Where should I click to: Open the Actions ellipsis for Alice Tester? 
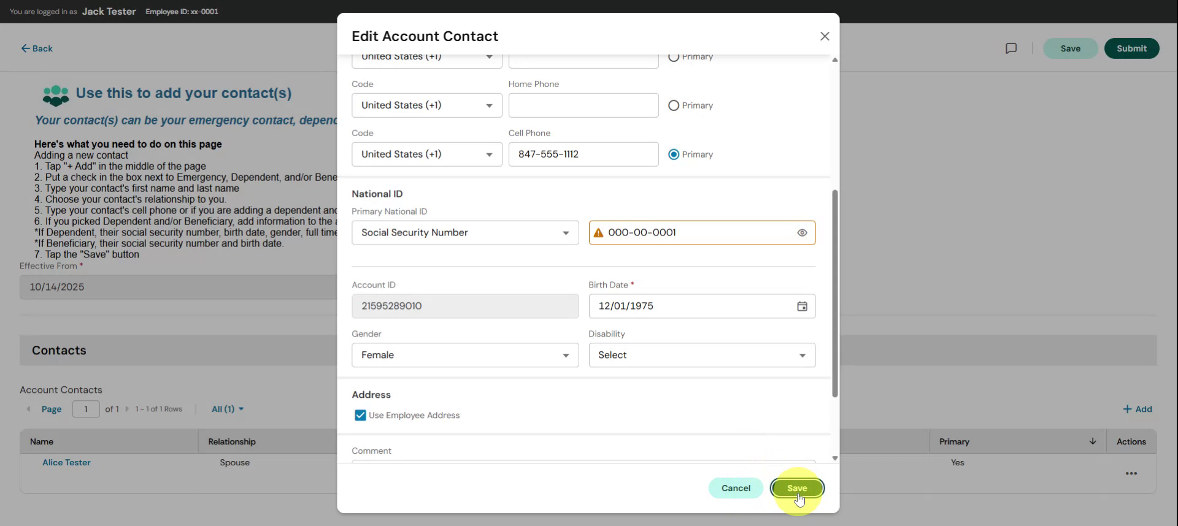[x=1131, y=473]
